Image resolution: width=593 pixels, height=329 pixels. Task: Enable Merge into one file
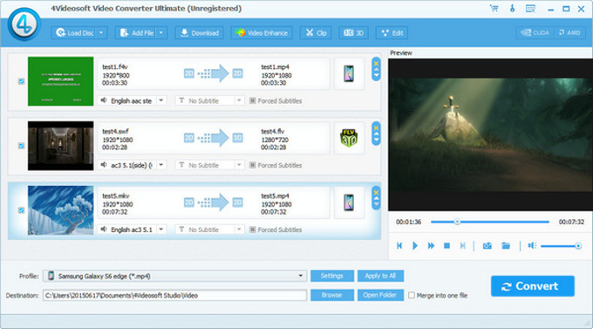click(412, 295)
